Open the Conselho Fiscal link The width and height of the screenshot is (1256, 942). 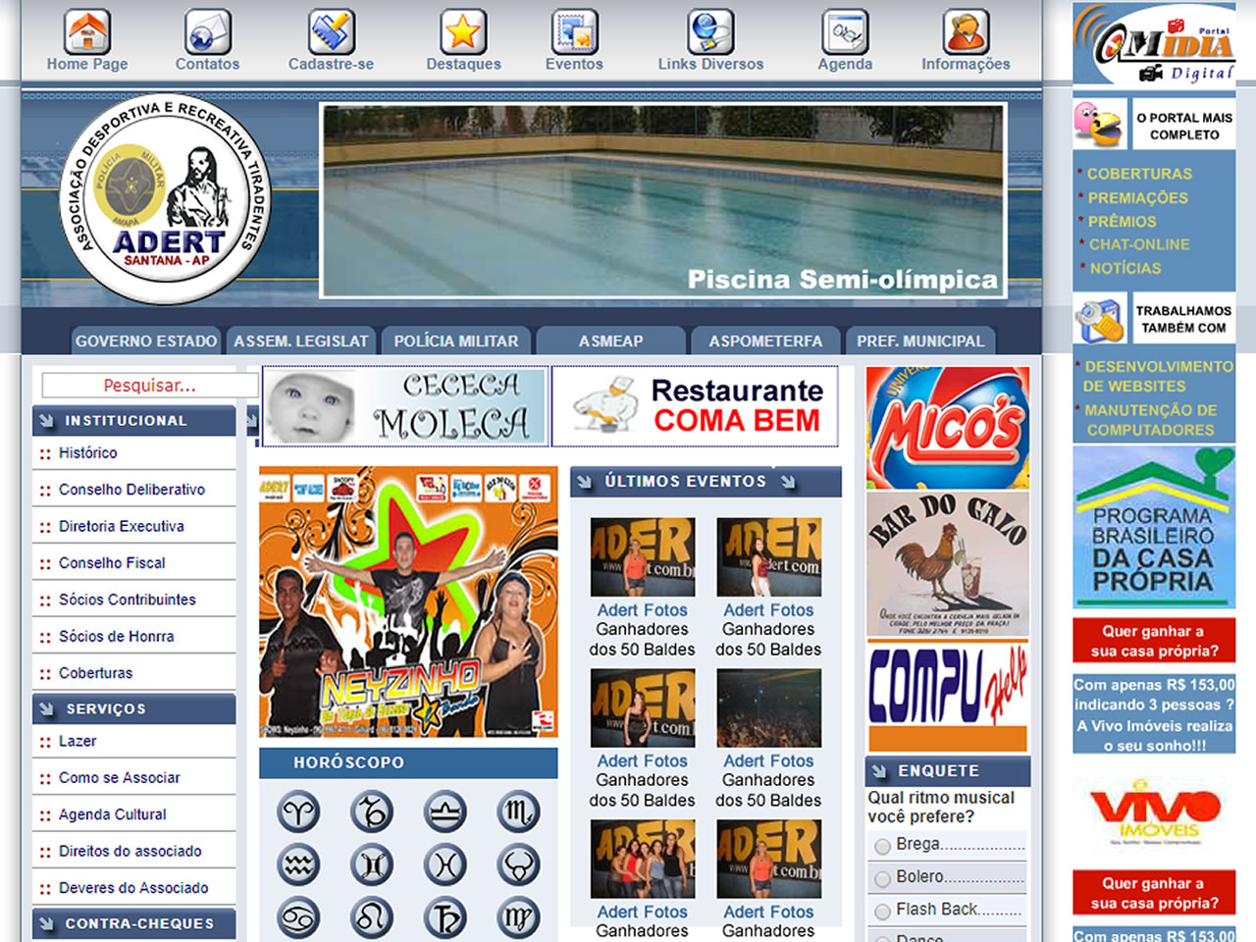[x=111, y=562]
